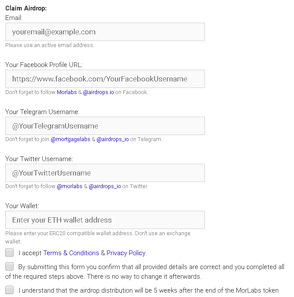Click the 'Claim Airdrop:' heading
The width and height of the screenshot is (294, 297).
(26, 9)
